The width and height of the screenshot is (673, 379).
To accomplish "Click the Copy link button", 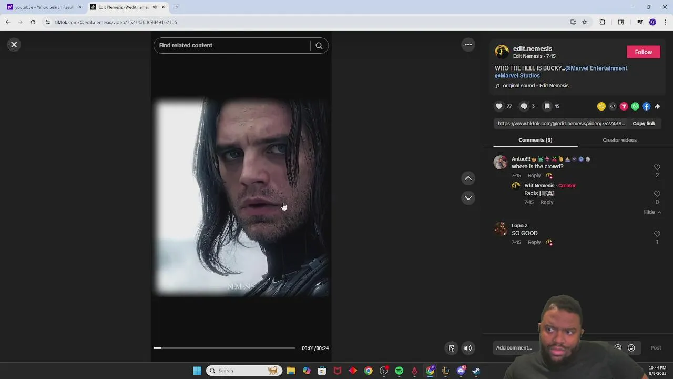I will (x=644, y=124).
